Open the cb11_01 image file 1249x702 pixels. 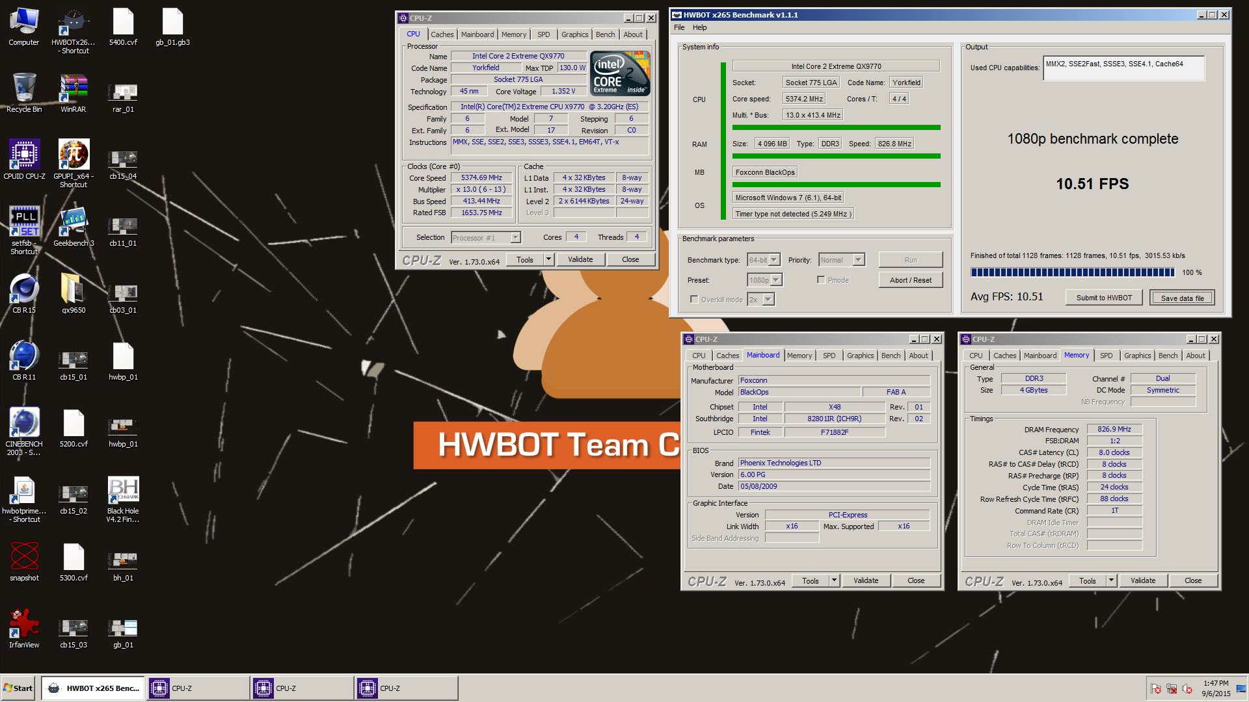click(123, 231)
